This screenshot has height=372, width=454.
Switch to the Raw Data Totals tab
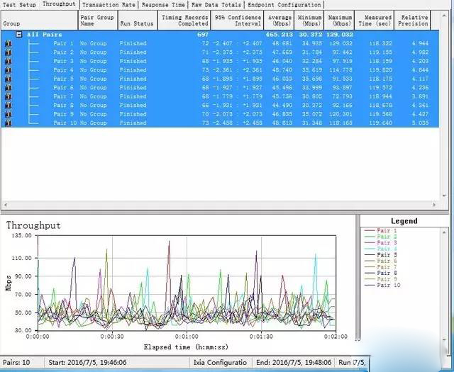point(216,4)
